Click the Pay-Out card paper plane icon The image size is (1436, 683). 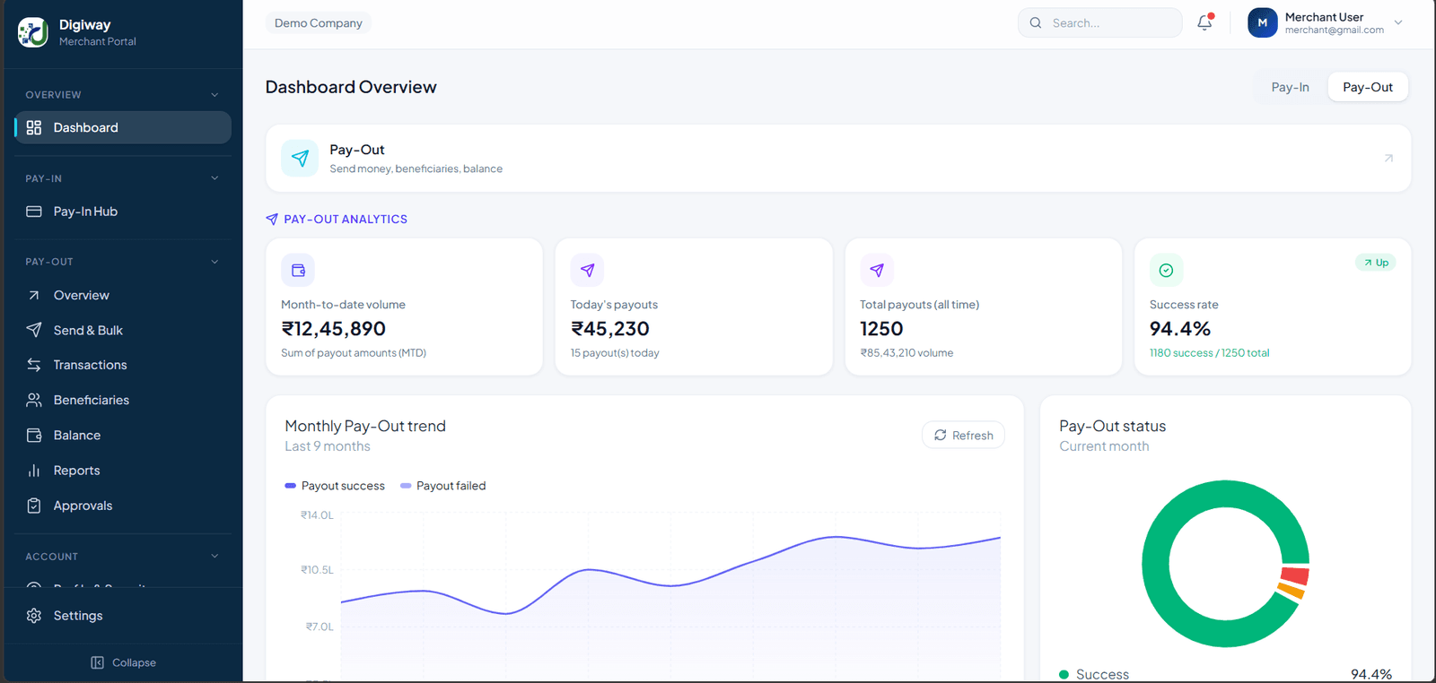300,158
